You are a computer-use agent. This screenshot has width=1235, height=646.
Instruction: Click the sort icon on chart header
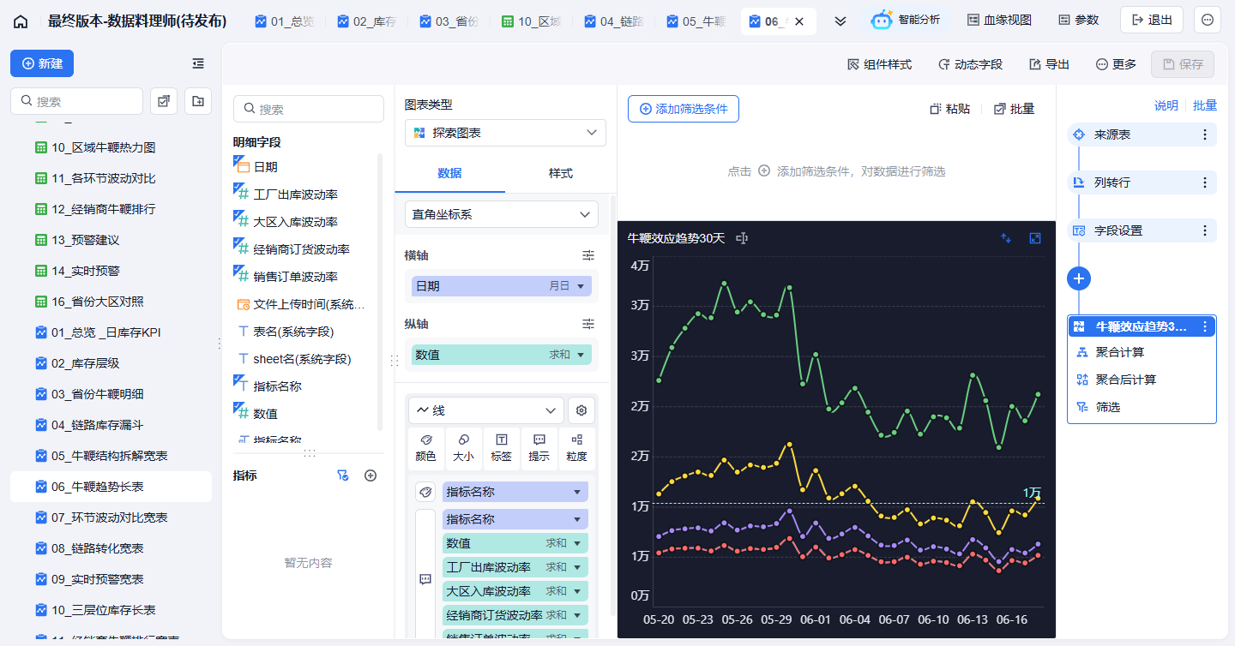click(1006, 238)
